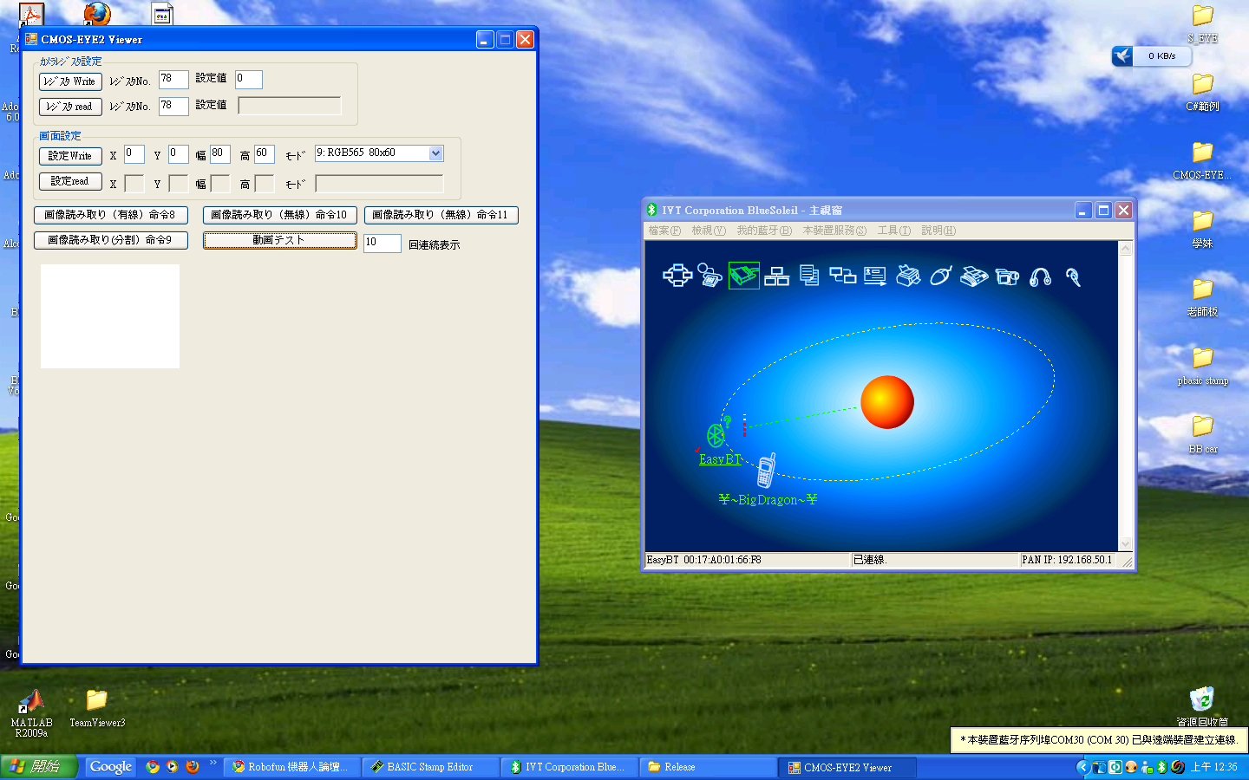Click the white image preview area in CMOS-EYE2 Viewer
1249x780 pixels.
110,316
